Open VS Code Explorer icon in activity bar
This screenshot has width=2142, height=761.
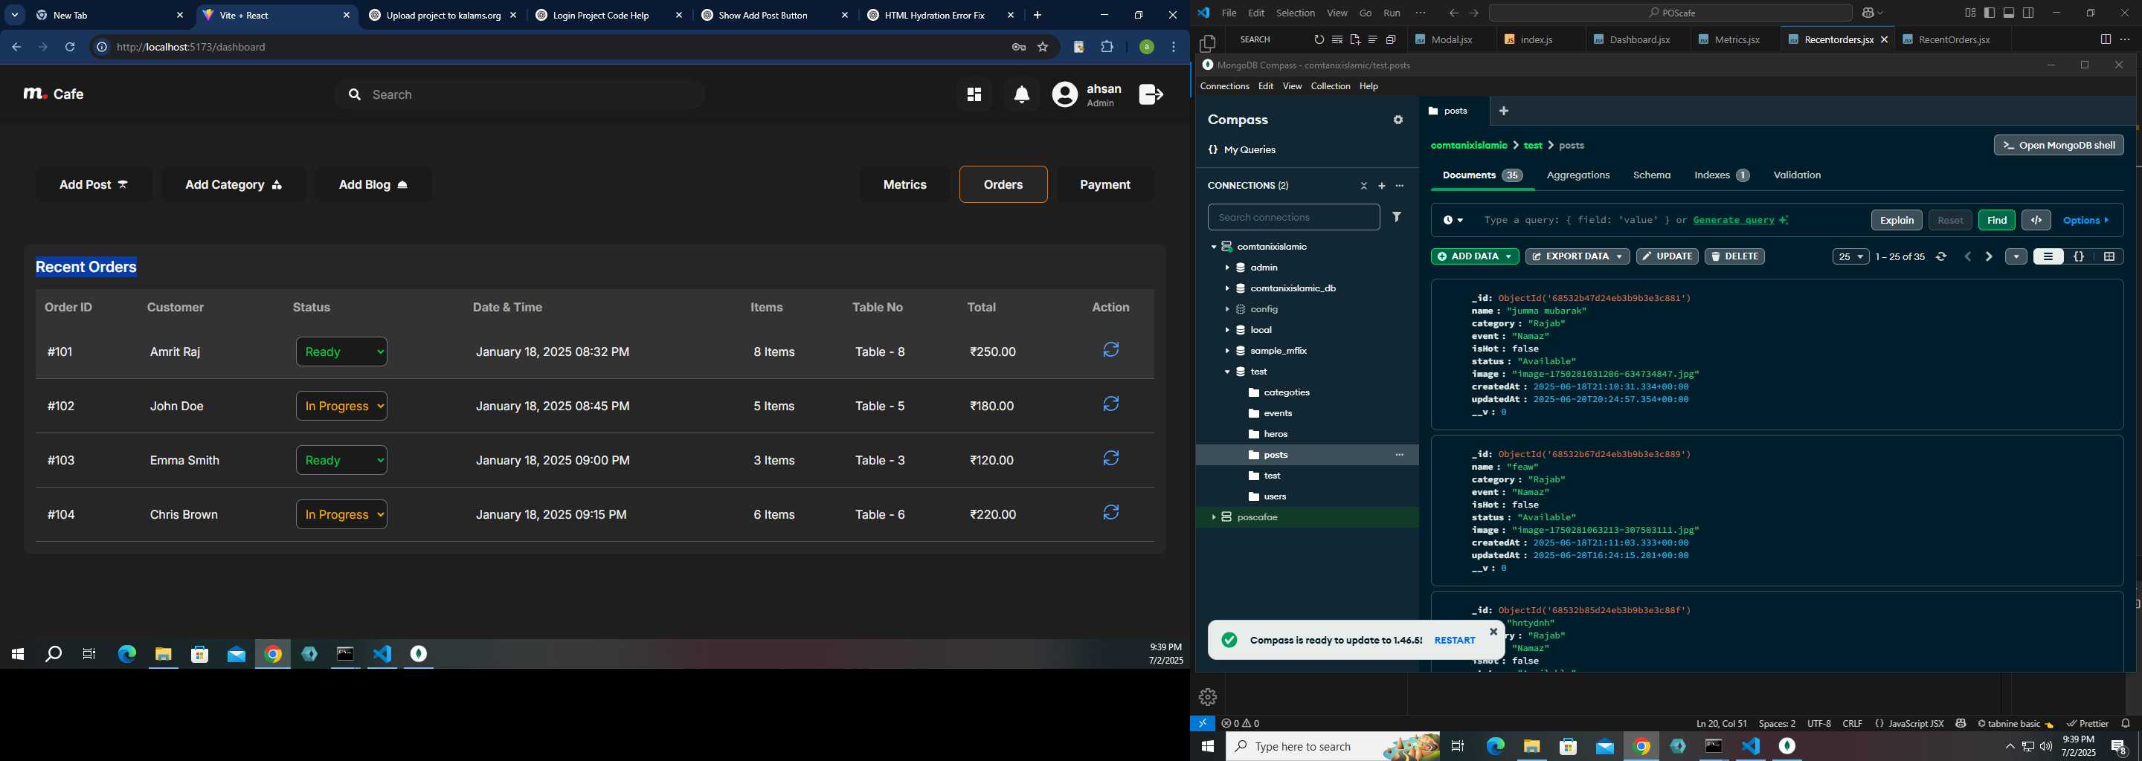[x=1208, y=42]
